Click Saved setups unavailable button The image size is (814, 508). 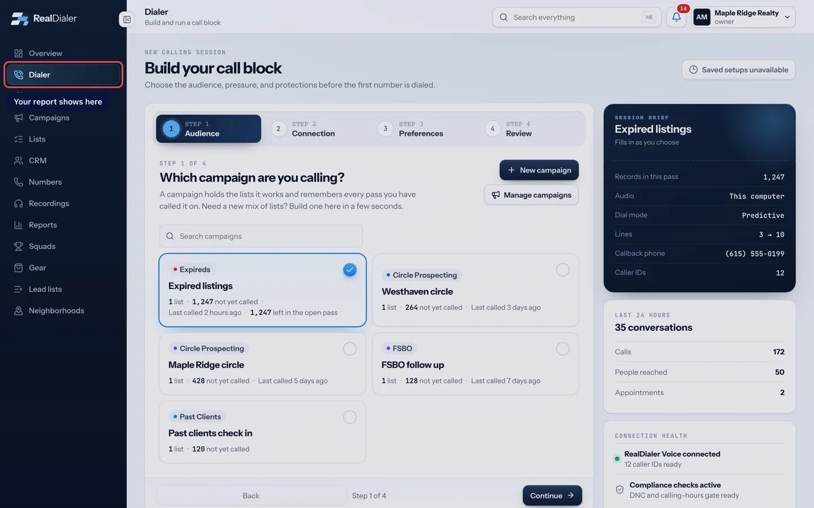click(x=738, y=69)
